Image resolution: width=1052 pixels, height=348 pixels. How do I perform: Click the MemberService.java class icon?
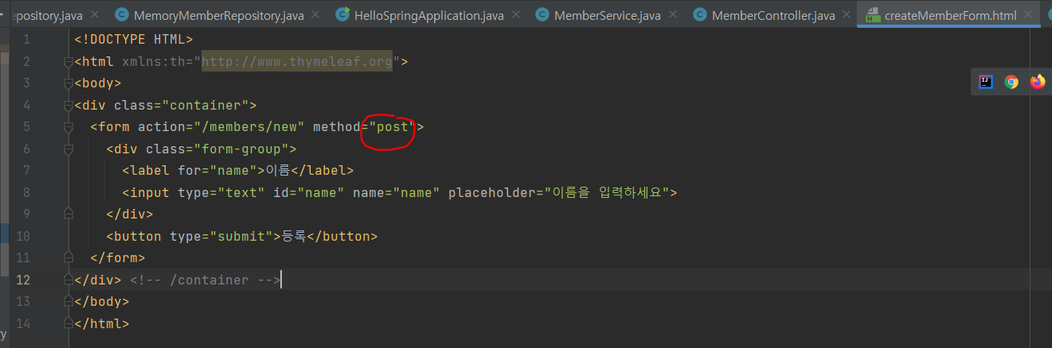(542, 15)
